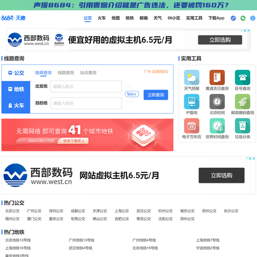Swap origin and destination with 换向 button

tap(131, 94)
